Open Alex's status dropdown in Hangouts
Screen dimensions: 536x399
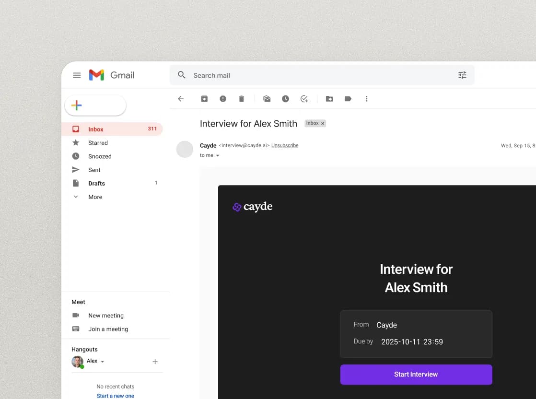pos(103,361)
